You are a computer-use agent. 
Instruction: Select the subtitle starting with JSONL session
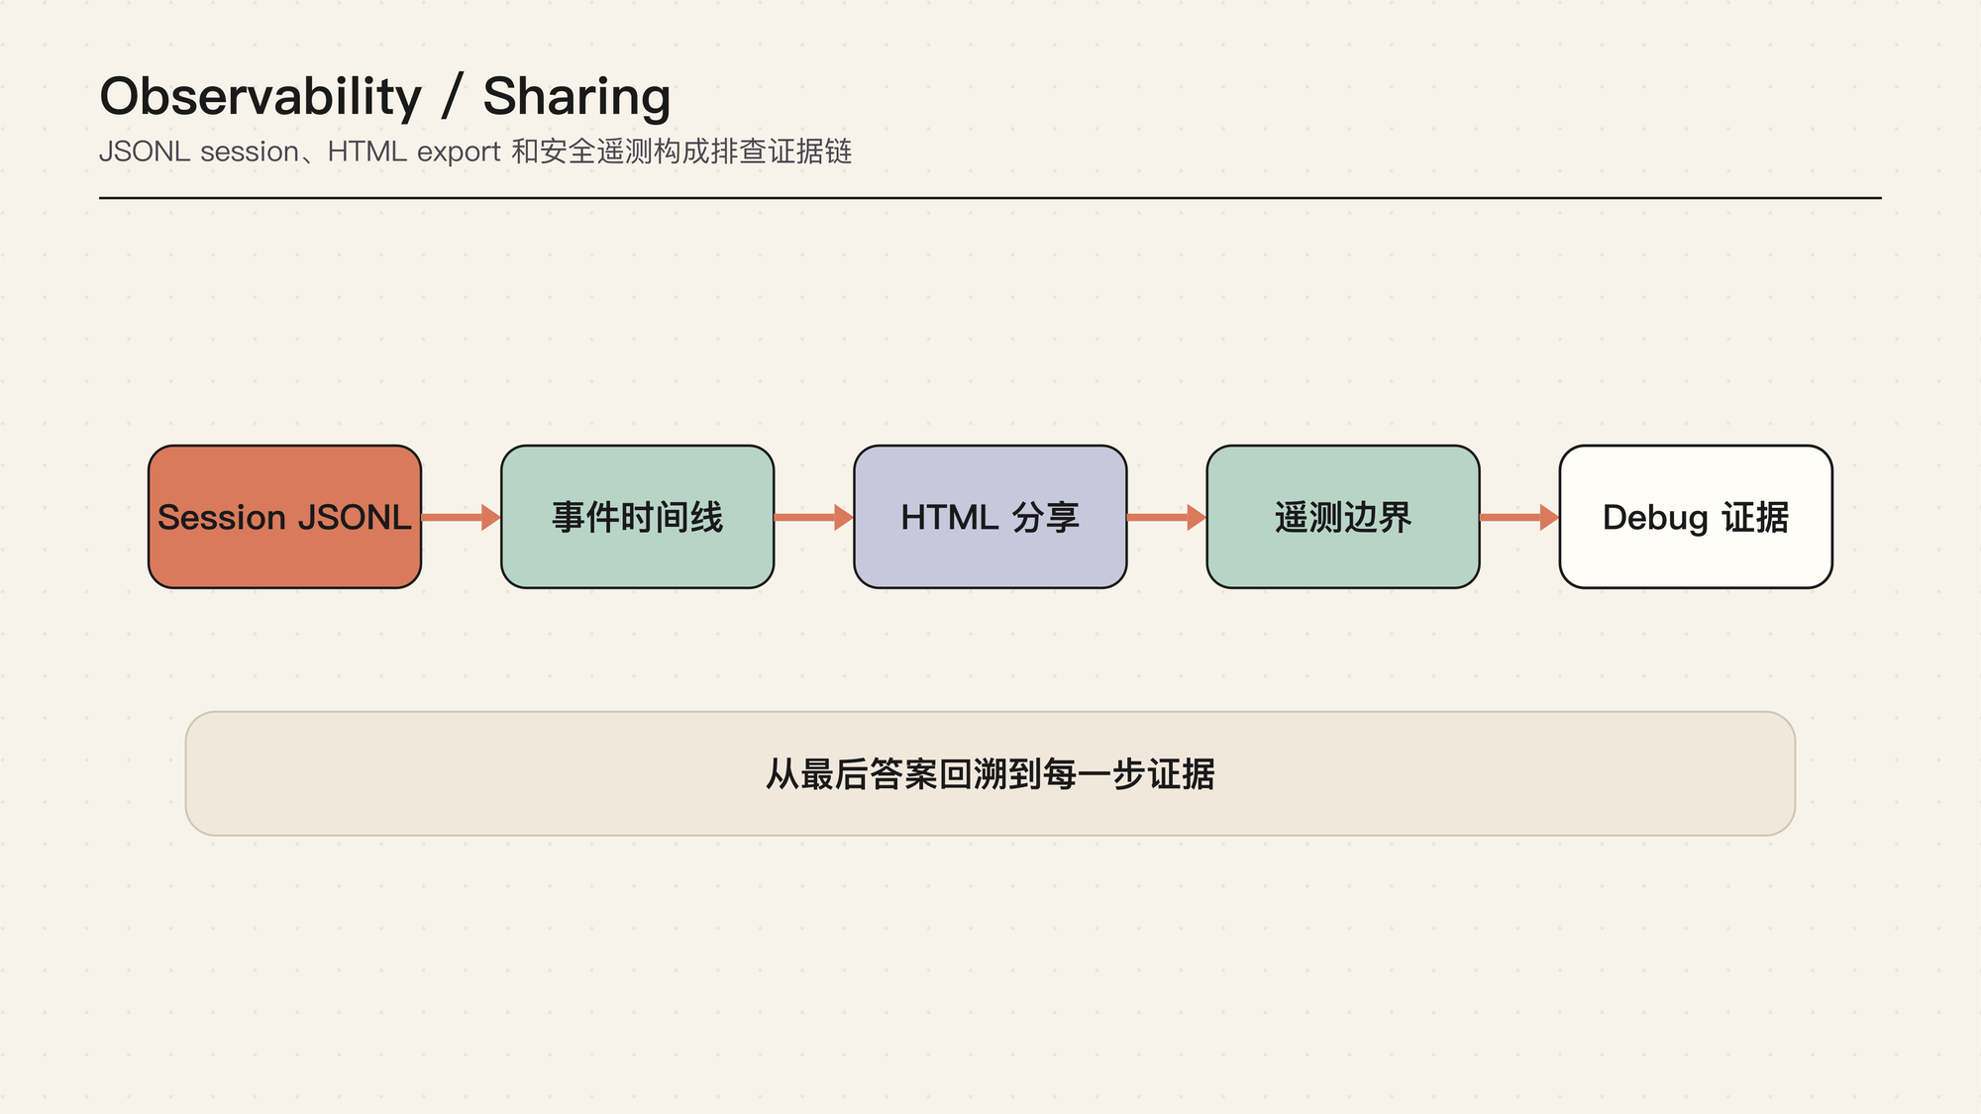coord(475,152)
